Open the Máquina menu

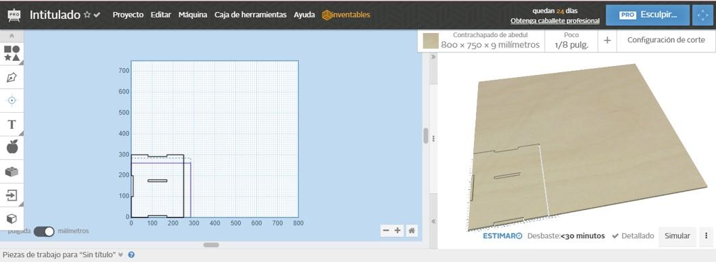pos(193,15)
